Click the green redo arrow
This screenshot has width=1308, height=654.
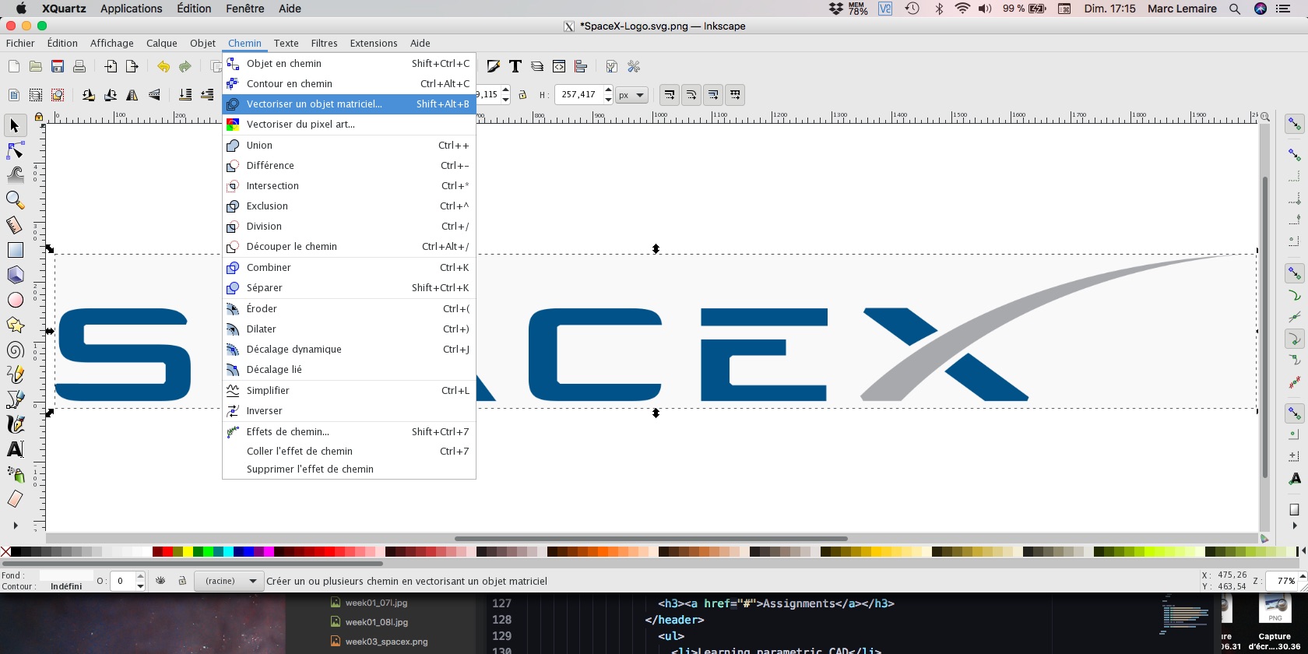tap(185, 67)
